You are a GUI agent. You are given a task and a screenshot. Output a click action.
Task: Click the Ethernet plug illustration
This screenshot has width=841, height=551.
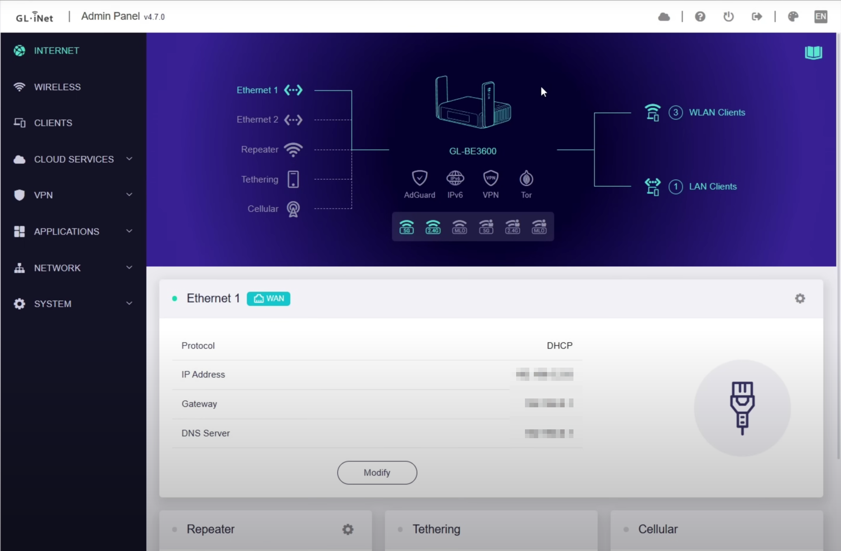click(x=742, y=408)
